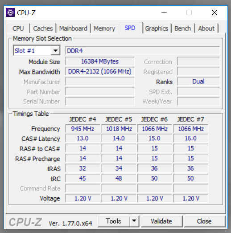The width and height of the screenshot is (231, 233).
Task: Select the Mainboard tab
Action: click(73, 28)
